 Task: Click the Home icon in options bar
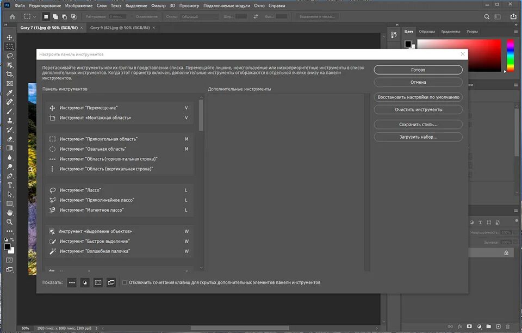tap(13, 17)
